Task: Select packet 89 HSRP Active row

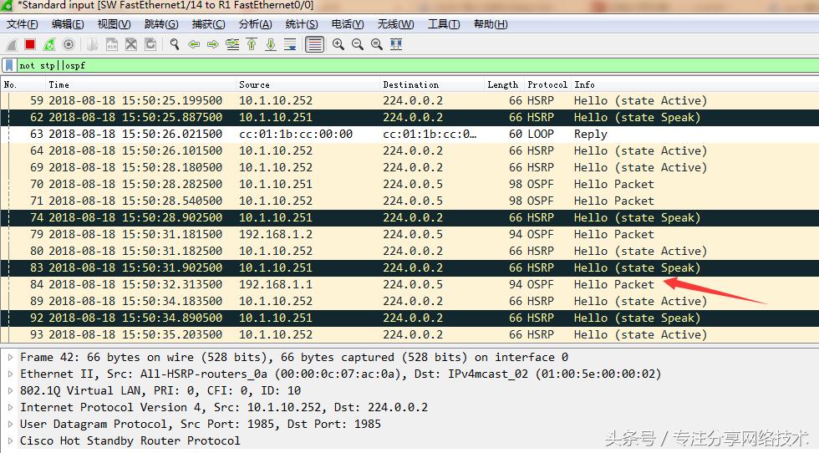Action: click(410, 301)
